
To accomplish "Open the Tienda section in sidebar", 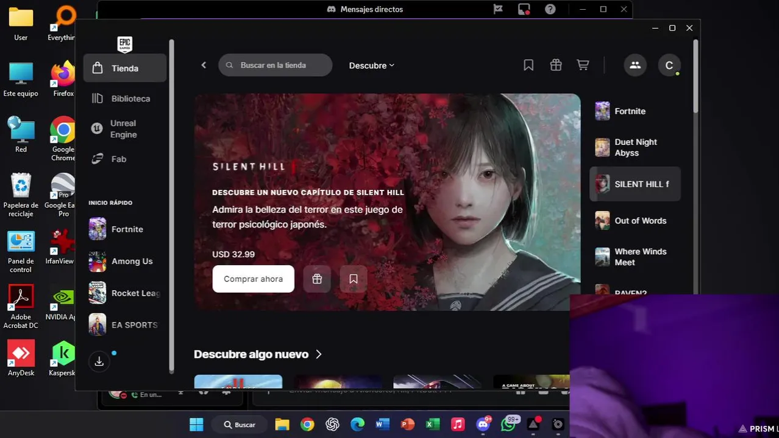I will click(125, 68).
